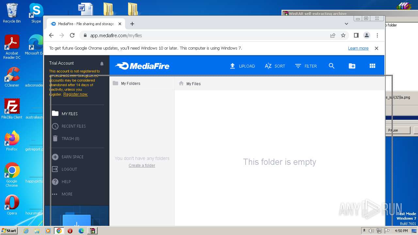418x235 pixels.
Task: Open the notifications bell
Action: point(102,64)
